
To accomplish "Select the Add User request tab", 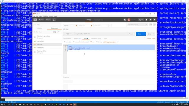I will (70, 26).
